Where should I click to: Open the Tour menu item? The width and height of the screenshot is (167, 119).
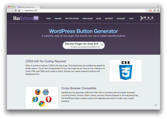click(x=48, y=19)
